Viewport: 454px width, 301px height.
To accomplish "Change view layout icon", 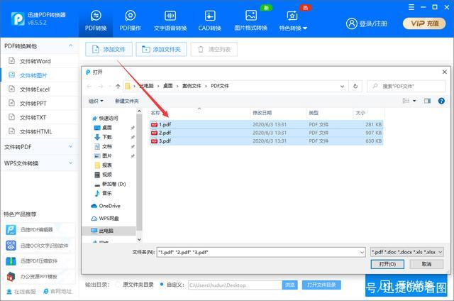I will click(406, 101).
